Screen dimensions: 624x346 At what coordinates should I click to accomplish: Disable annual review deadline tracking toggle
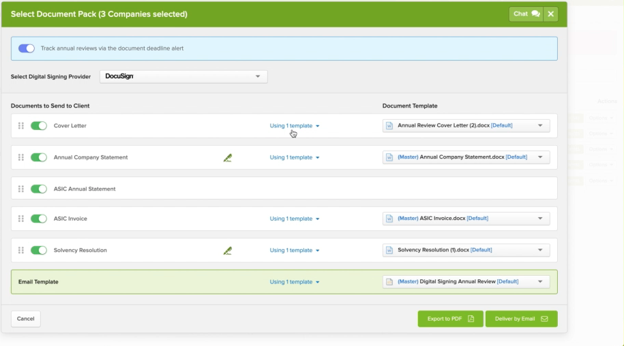click(27, 48)
